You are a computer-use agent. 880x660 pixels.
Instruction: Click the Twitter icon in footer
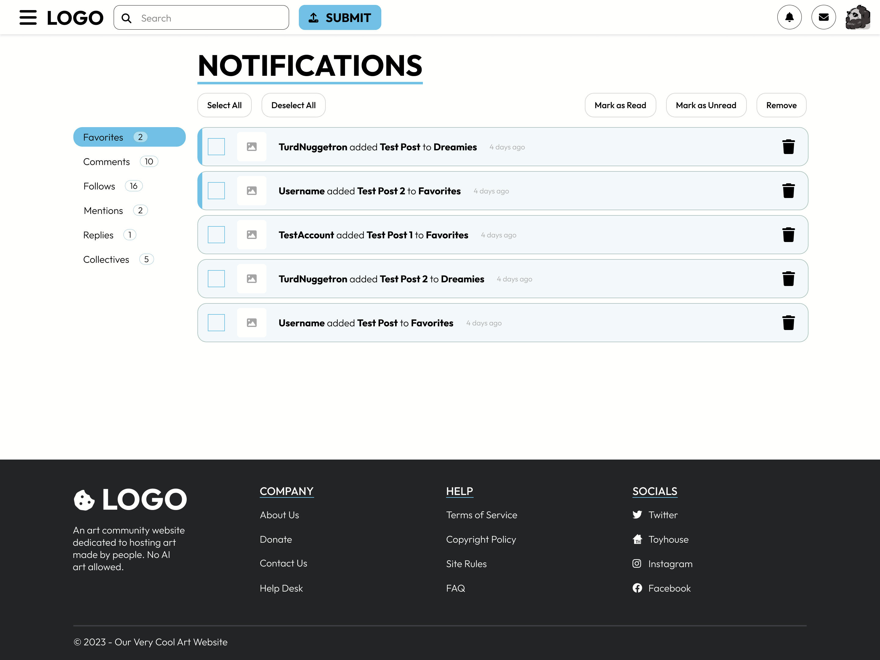(637, 514)
